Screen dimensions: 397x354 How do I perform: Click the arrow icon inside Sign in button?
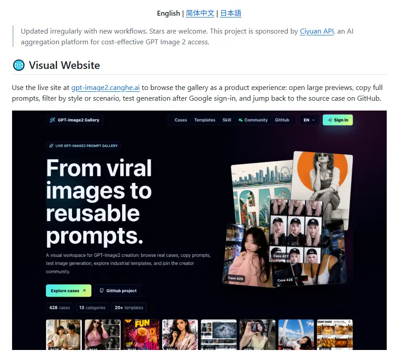329,120
